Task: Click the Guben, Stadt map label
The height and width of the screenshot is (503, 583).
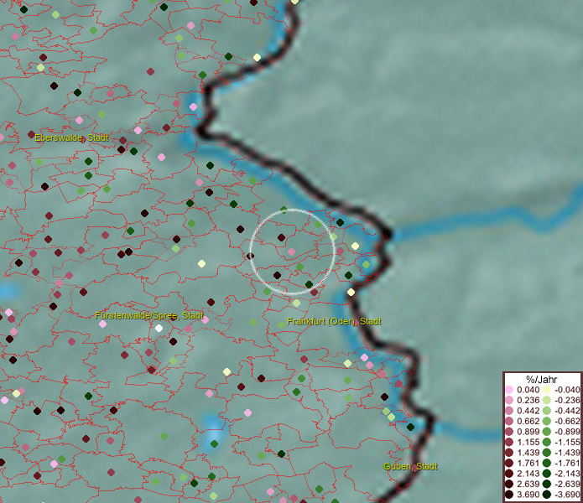Action: 410,467
